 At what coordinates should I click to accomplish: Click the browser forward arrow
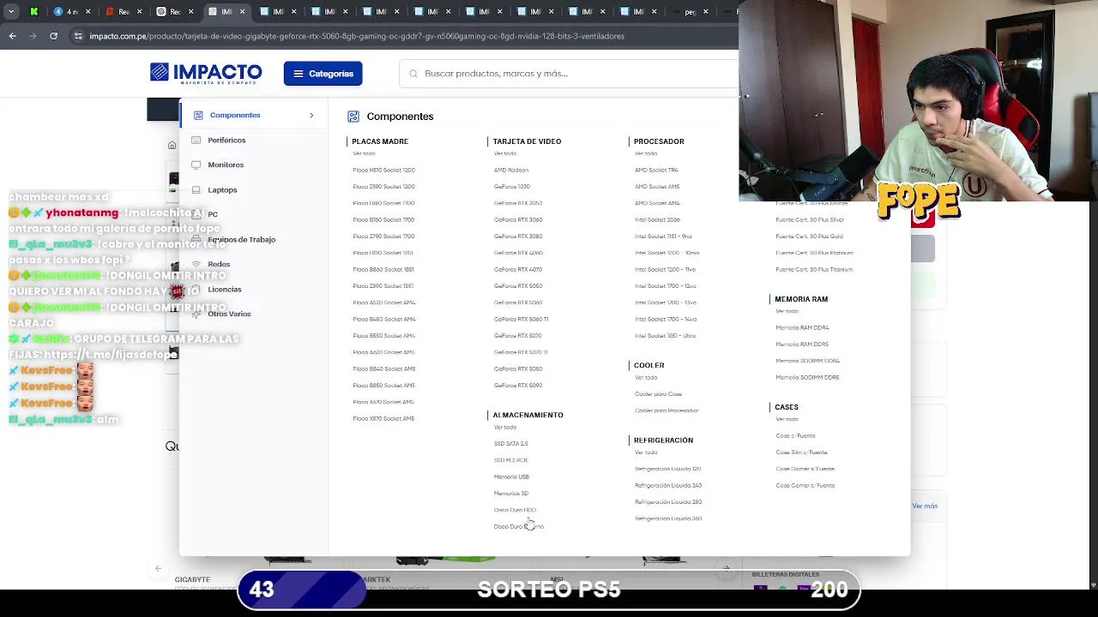(x=33, y=36)
